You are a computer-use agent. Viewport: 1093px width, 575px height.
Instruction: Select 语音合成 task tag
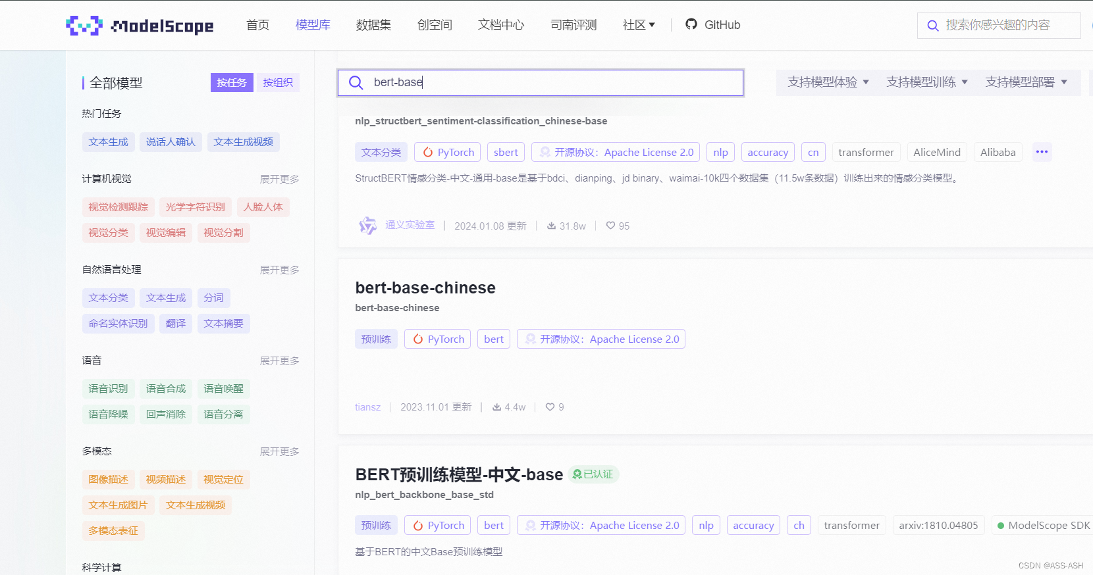[x=166, y=389]
